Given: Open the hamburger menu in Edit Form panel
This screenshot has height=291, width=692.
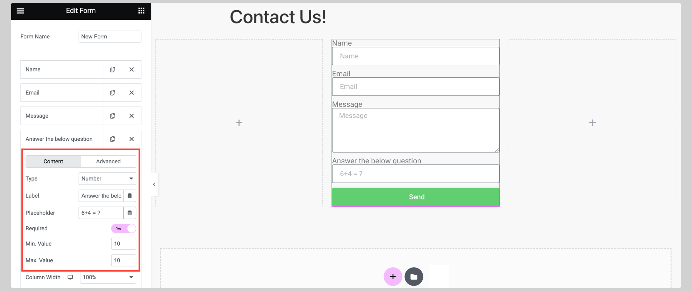Looking at the screenshot, I should point(20,11).
